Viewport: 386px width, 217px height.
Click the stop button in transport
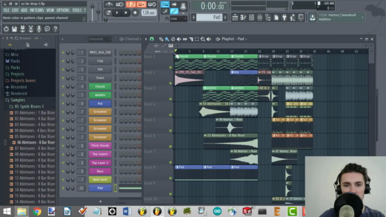(126, 13)
